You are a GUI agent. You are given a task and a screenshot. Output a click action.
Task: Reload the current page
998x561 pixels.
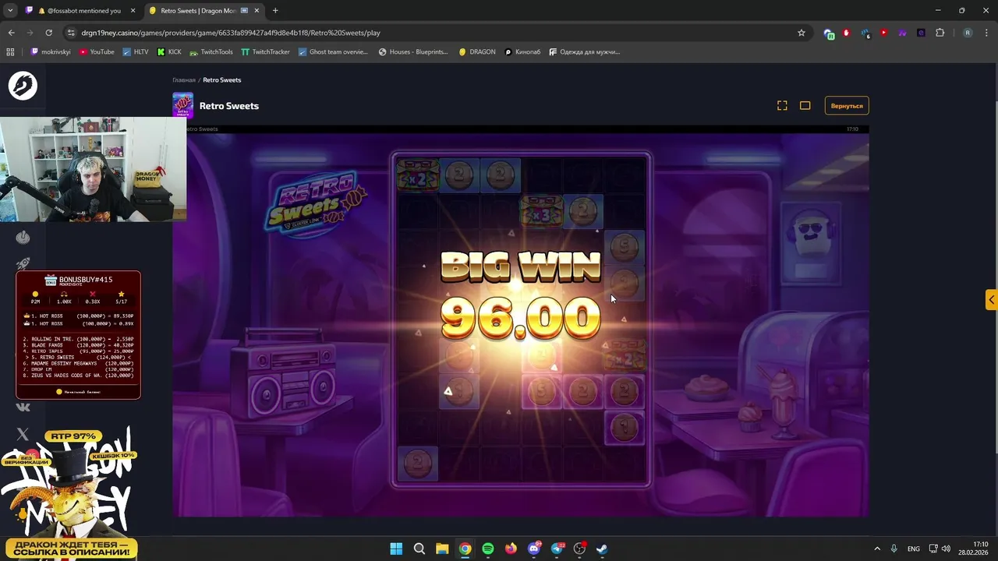coord(48,33)
